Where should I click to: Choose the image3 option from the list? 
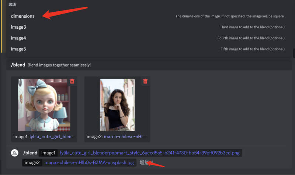(x=18, y=27)
